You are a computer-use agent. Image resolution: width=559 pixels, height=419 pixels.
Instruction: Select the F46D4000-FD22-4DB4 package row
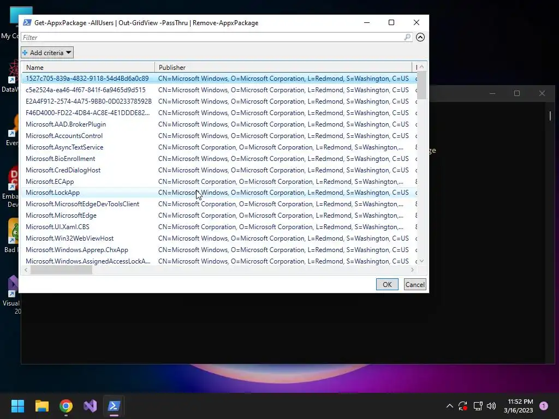pos(219,112)
